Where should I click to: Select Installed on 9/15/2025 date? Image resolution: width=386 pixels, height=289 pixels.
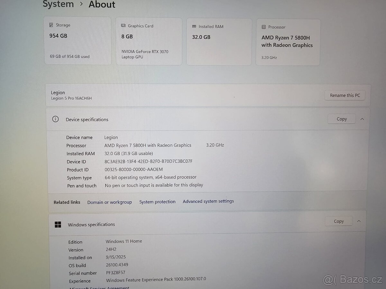[115, 257]
